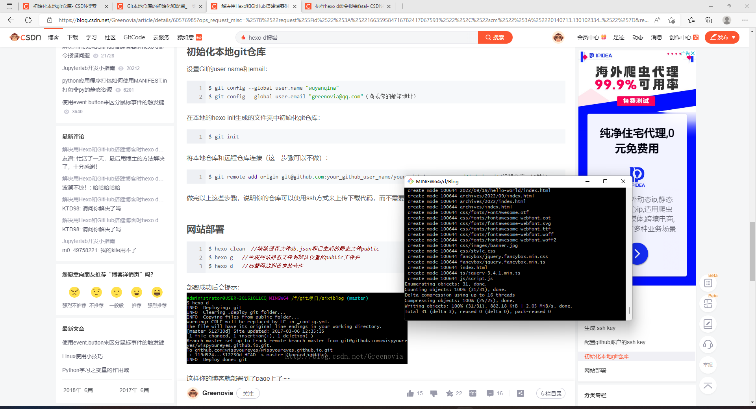
Task: Open the article comments icon
Action: click(x=490, y=393)
